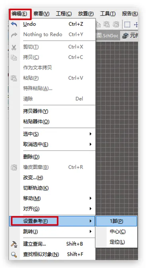146x268 pixels.
Task: Expand the 跳转(J) submenu arrow
Action: click(x=91, y=232)
